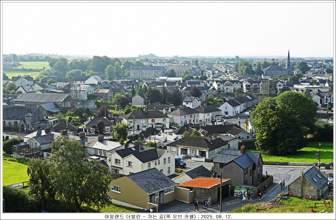Click the dark blue van parked on the street
Viewport: 336px width, 220px height.
pyautogui.click(x=180, y=162)
